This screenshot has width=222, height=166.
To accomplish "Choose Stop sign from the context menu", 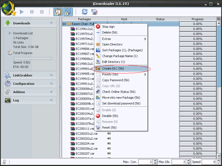I will click(x=121, y=27).
